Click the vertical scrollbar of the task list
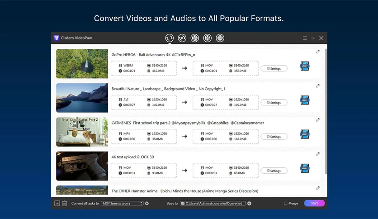 coord(326,111)
